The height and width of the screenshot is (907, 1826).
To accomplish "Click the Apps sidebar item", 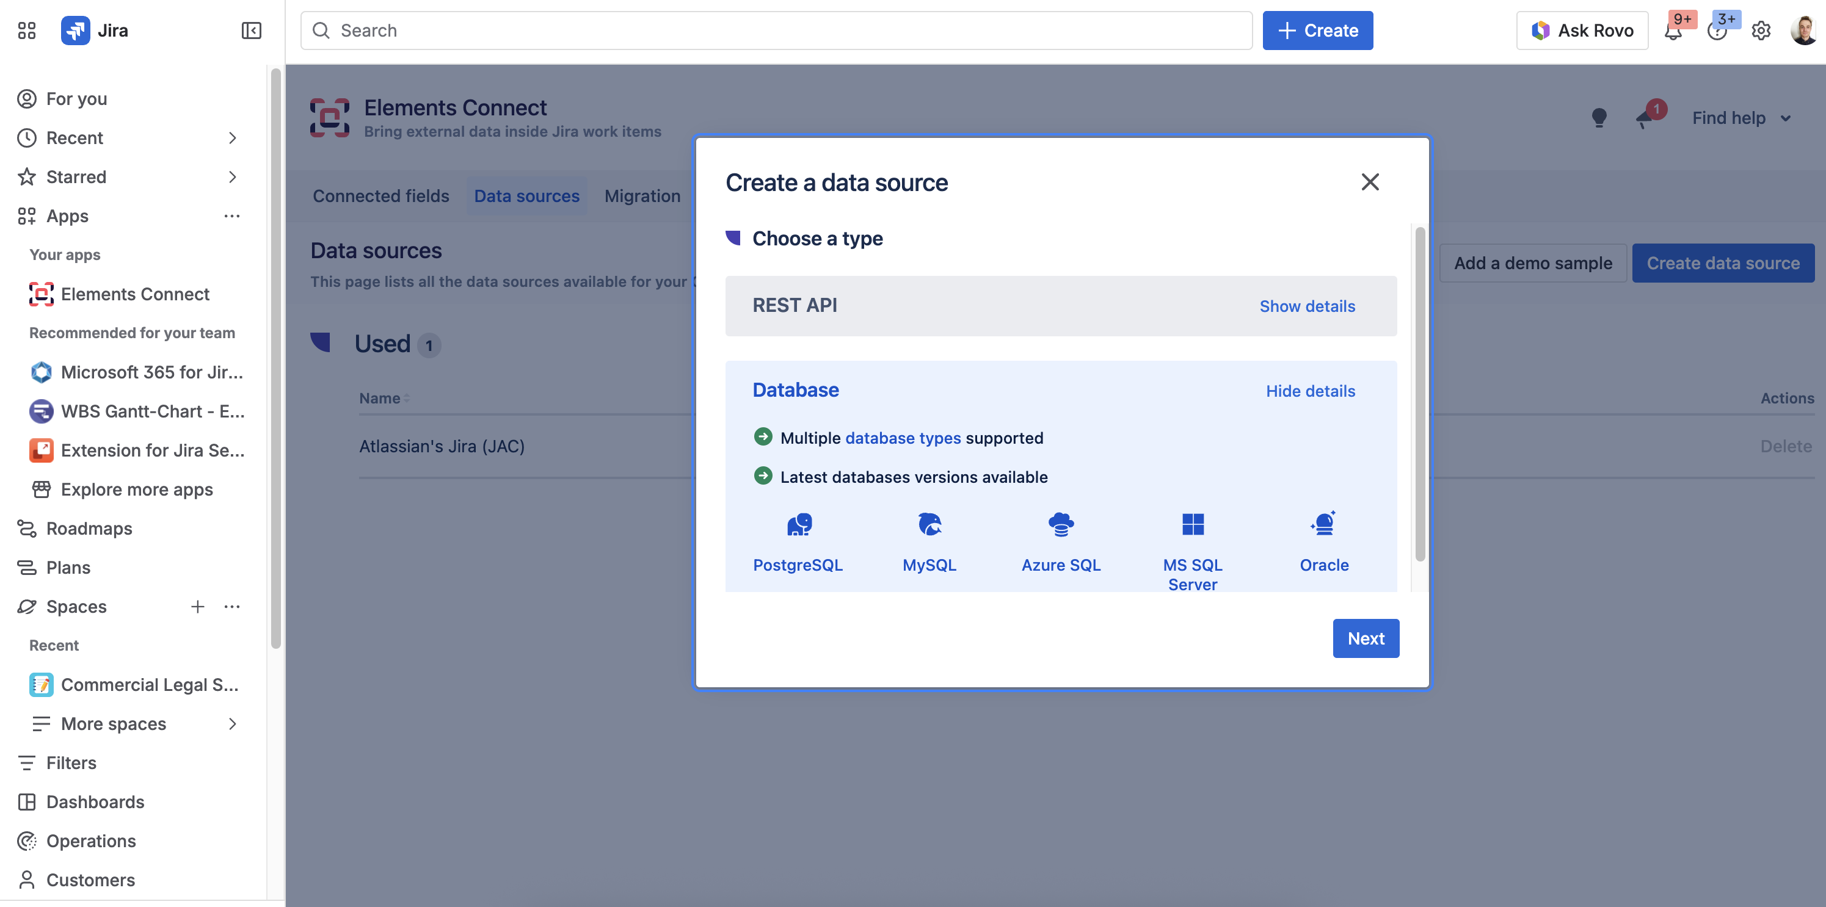I will click(67, 216).
